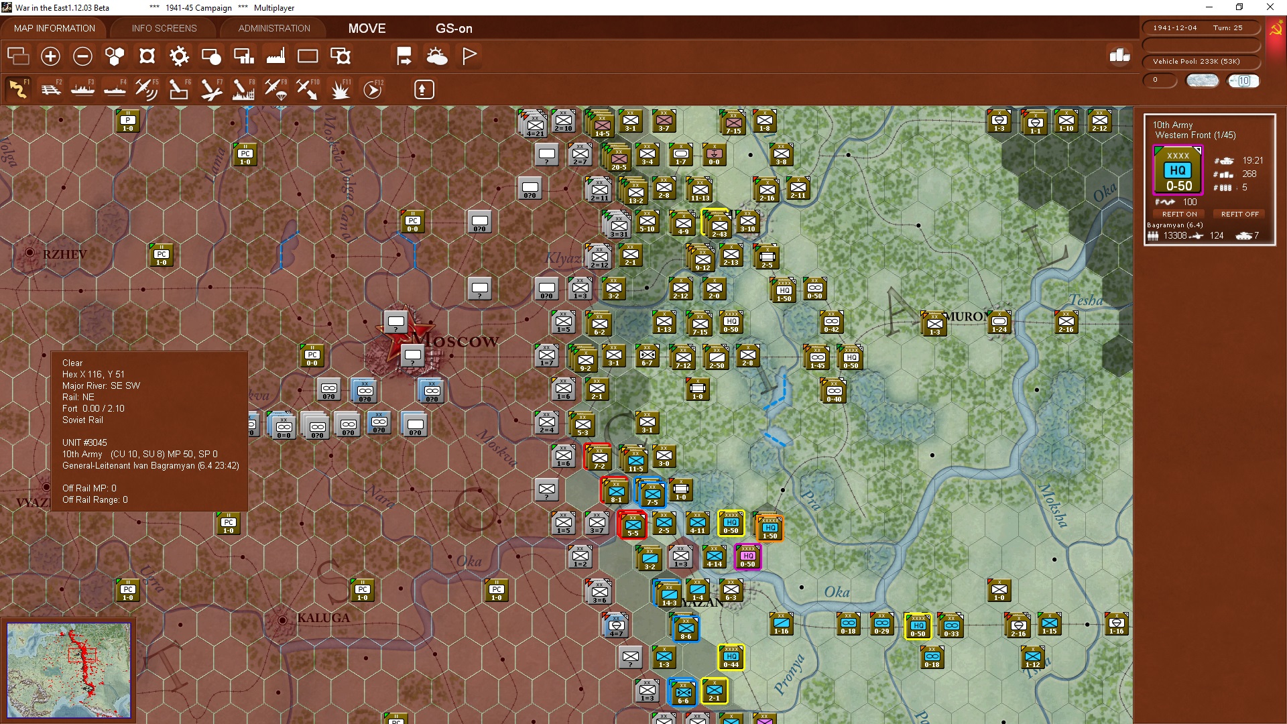Screen dimensions: 1287x724
Task: Click the date and turn display
Action: 1201,28
